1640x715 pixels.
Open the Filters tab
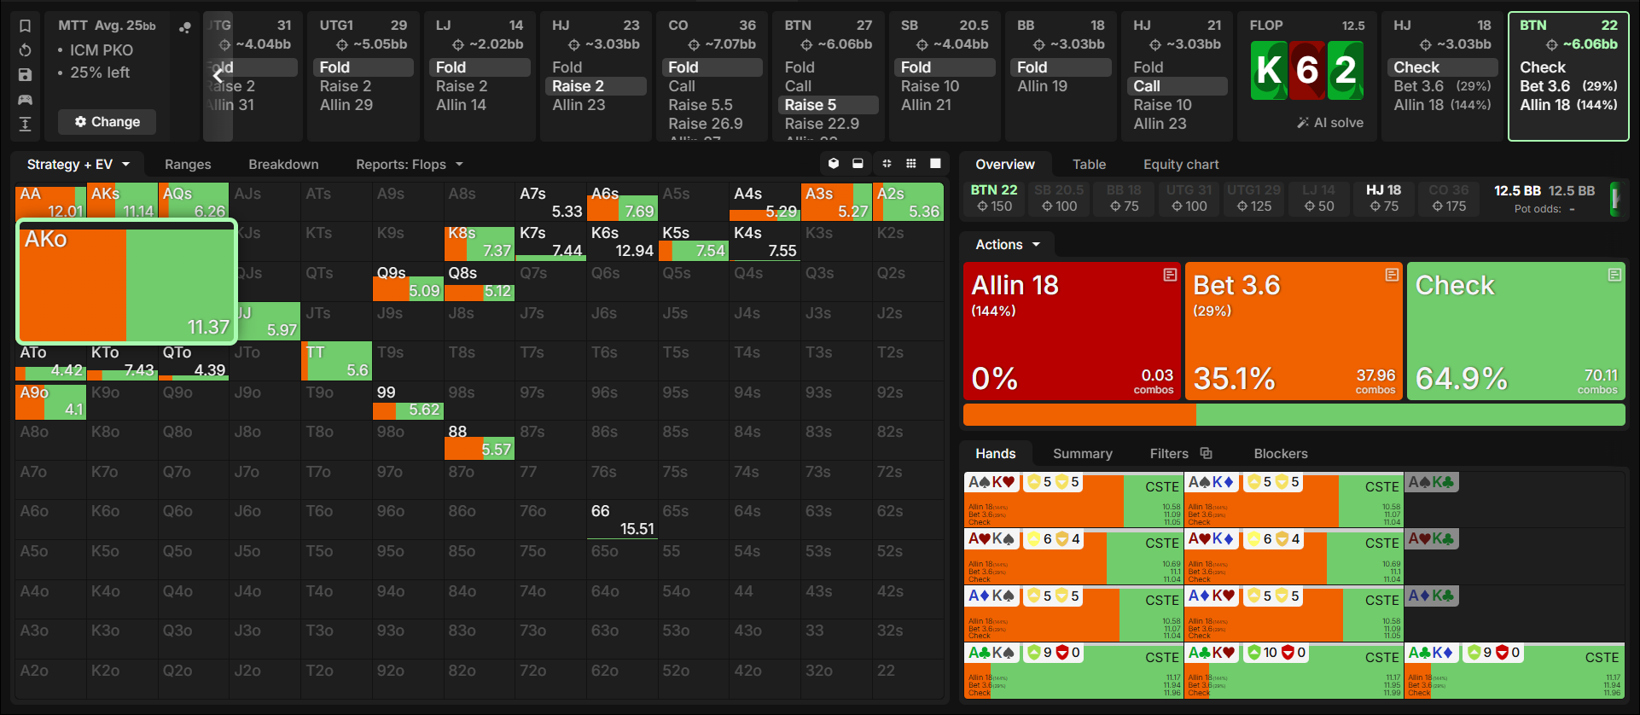pos(1169,454)
